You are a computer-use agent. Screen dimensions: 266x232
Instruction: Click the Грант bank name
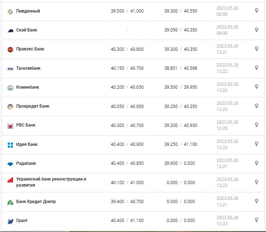(22, 221)
